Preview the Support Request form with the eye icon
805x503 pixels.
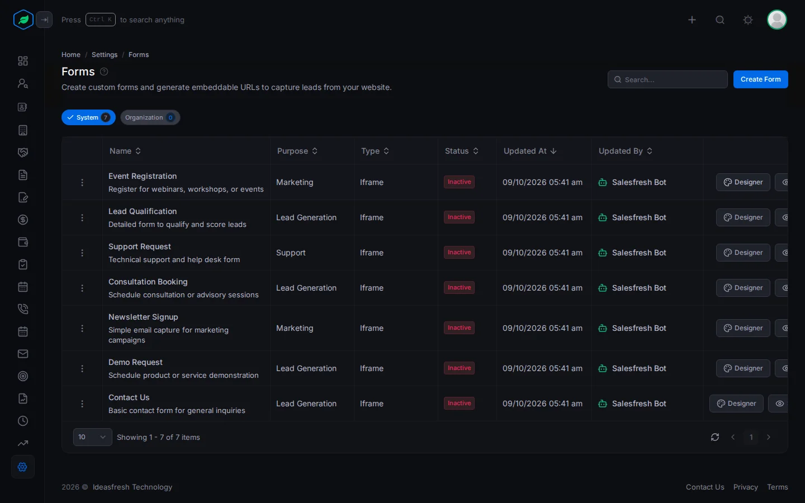point(782,253)
